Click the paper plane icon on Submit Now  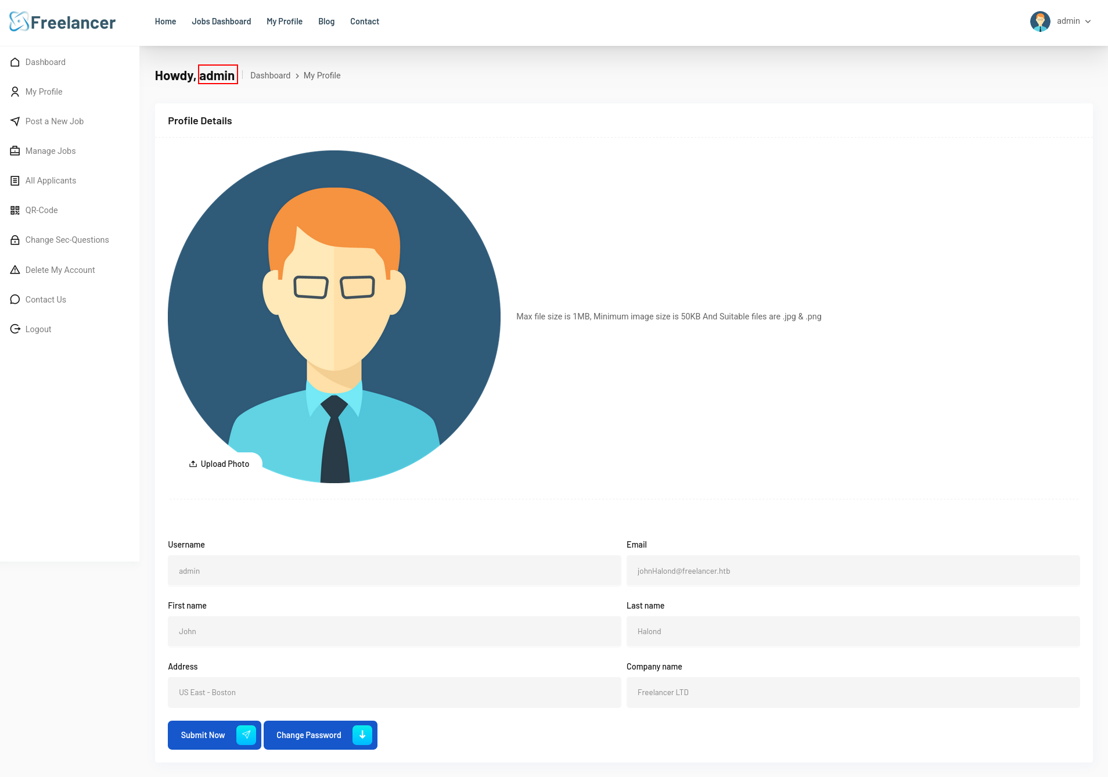[246, 735]
